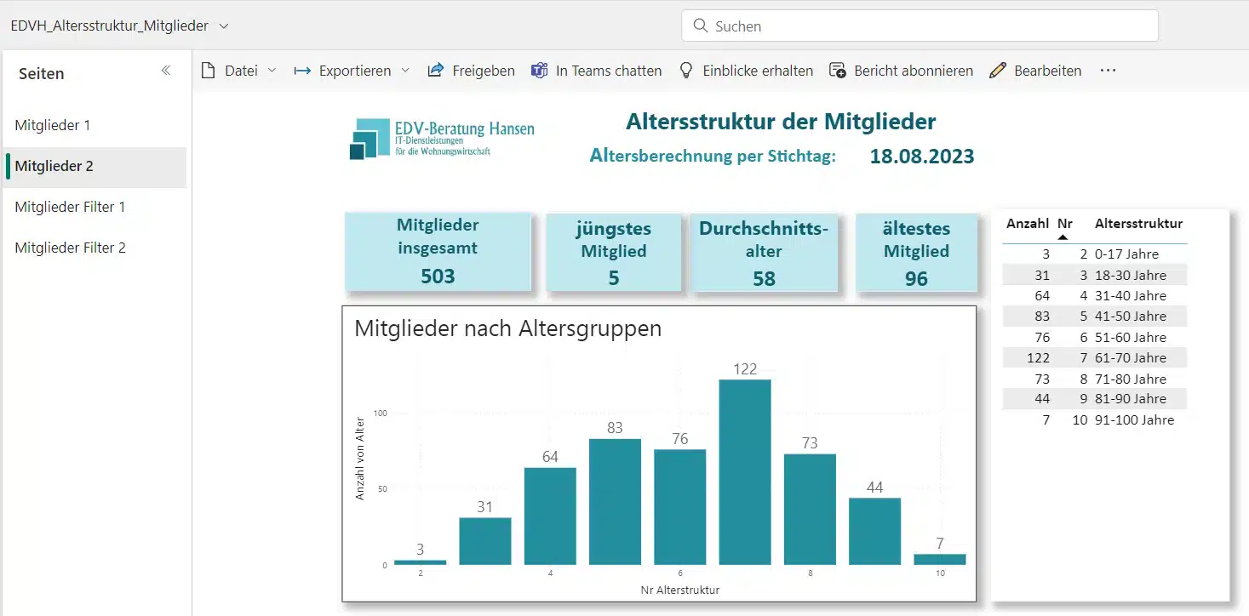Sort table by the Anzahl column header
This screenshot has height=616, width=1249.
[1027, 224]
